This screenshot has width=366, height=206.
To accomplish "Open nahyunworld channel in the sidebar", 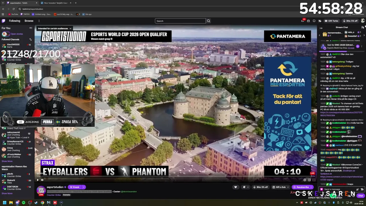I will (17, 135).
